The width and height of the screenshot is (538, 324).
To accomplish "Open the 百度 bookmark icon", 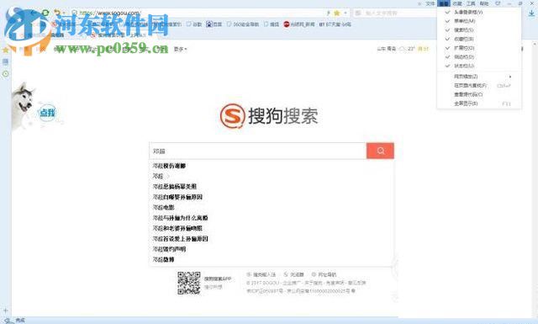I will 214,24.
